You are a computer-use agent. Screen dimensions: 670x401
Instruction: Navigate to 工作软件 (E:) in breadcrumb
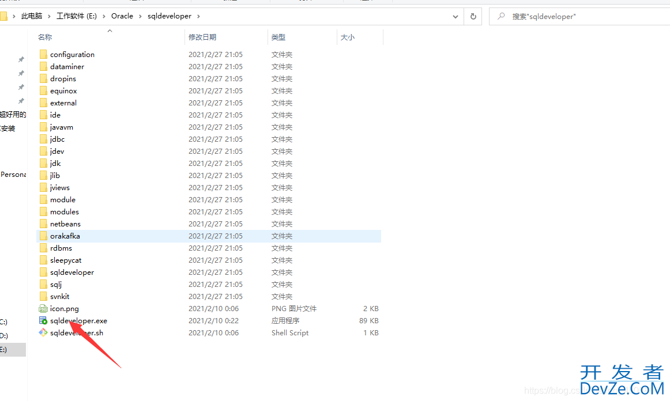tap(77, 16)
